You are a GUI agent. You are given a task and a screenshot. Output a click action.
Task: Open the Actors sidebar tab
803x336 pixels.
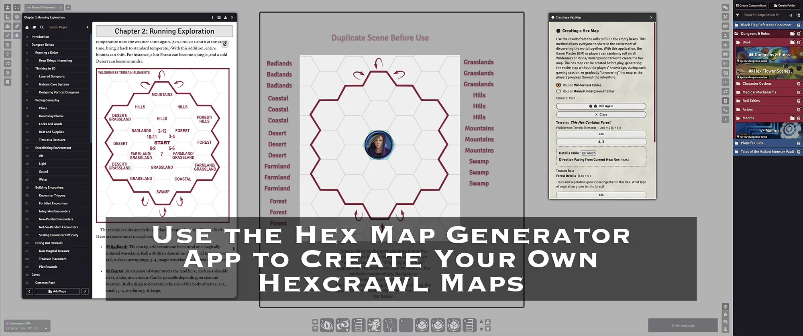point(725,35)
